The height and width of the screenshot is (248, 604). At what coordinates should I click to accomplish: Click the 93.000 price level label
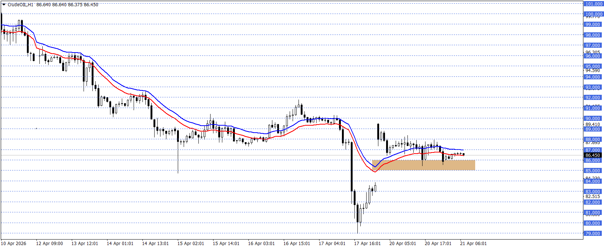tap(593, 87)
